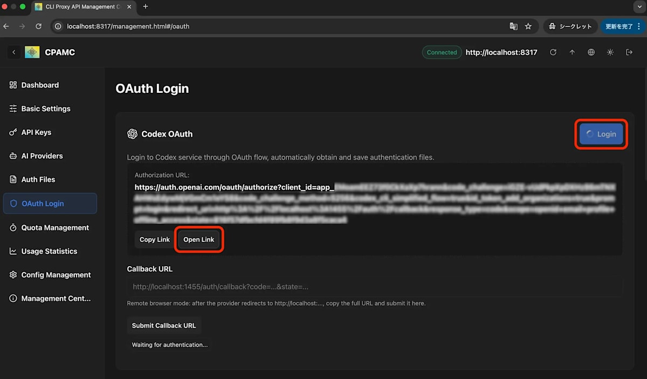
Task: Open the authorization link
Action: (x=199, y=240)
